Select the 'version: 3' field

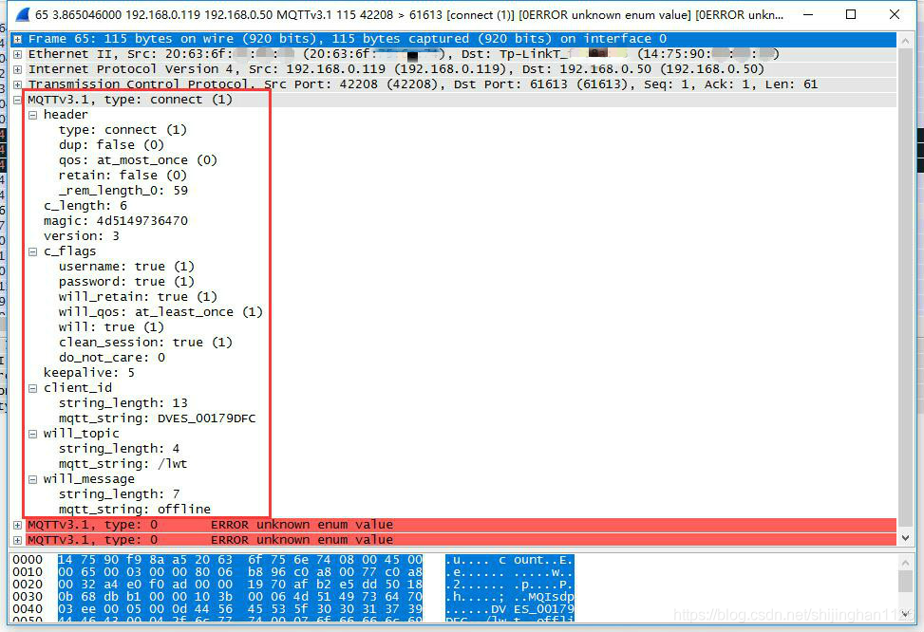pos(82,236)
